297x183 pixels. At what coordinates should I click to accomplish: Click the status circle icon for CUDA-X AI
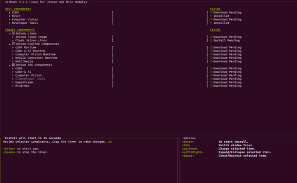pyautogui.click(x=211, y=72)
